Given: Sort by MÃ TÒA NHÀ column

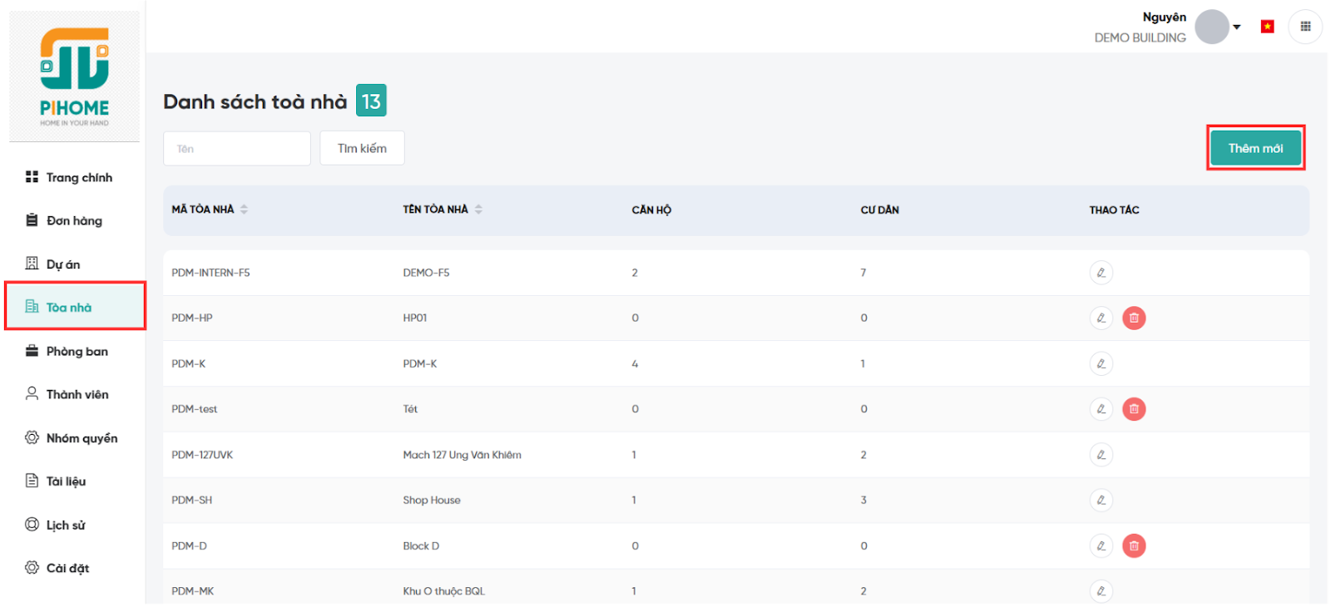Looking at the screenshot, I should coord(244,210).
